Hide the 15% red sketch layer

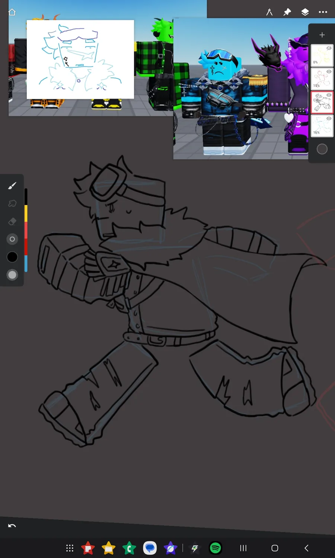(329, 72)
